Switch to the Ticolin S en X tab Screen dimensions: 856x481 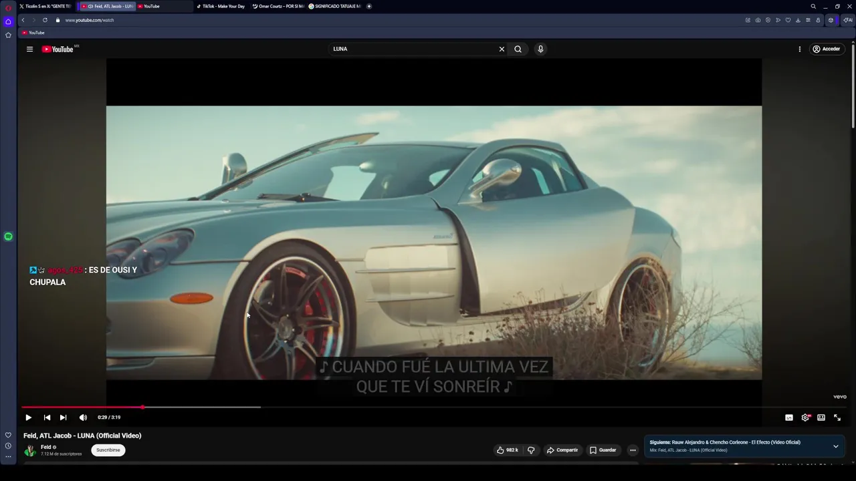(47, 6)
